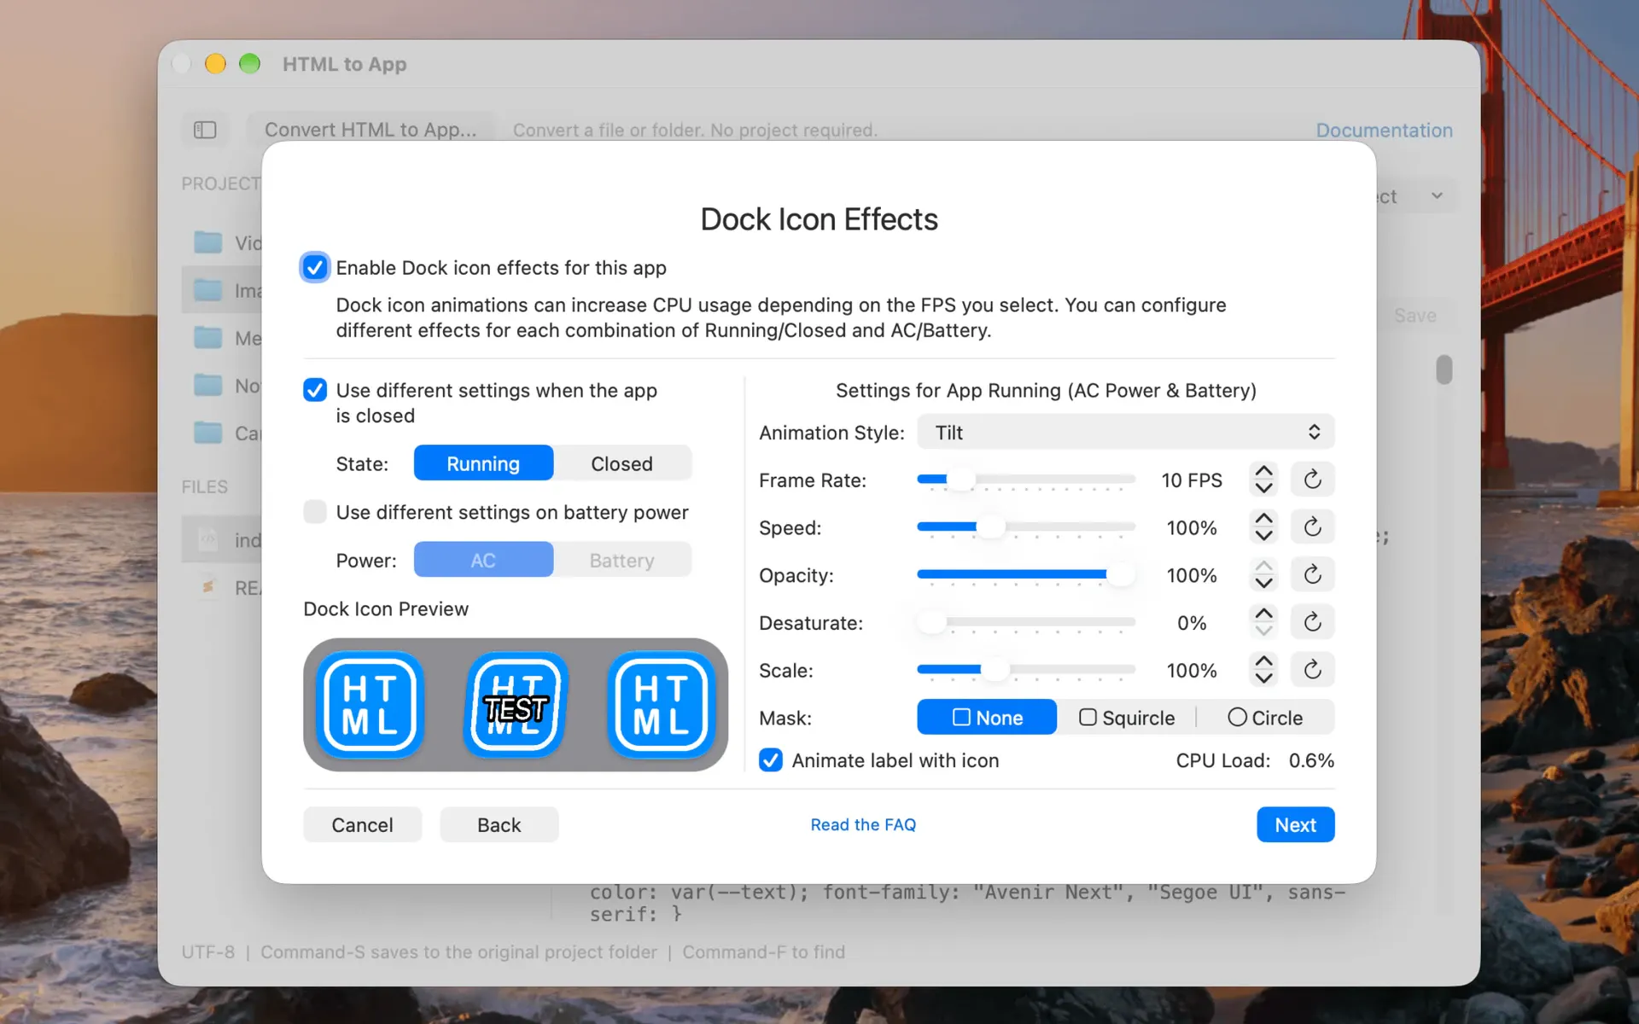
Task: Reset the Opacity value
Action: [1312, 575]
